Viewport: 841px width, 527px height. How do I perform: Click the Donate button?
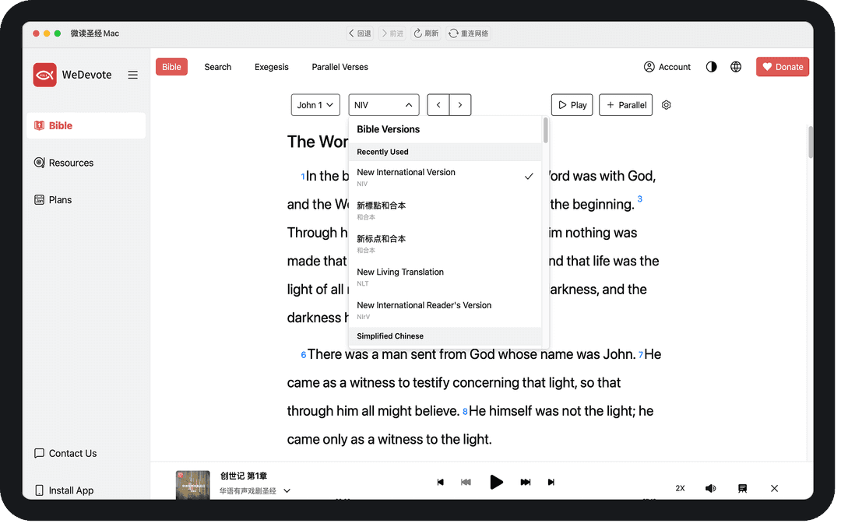point(782,67)
